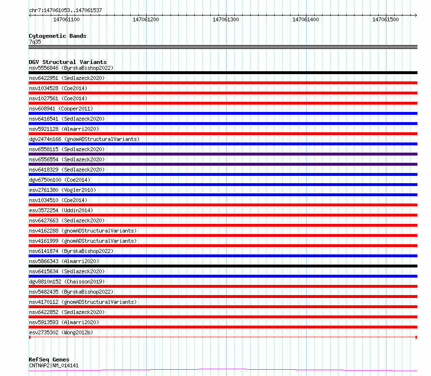Click the gray 7q35 cytogenetic band bar
The image size is (431, 376).
tap(223, 47)
